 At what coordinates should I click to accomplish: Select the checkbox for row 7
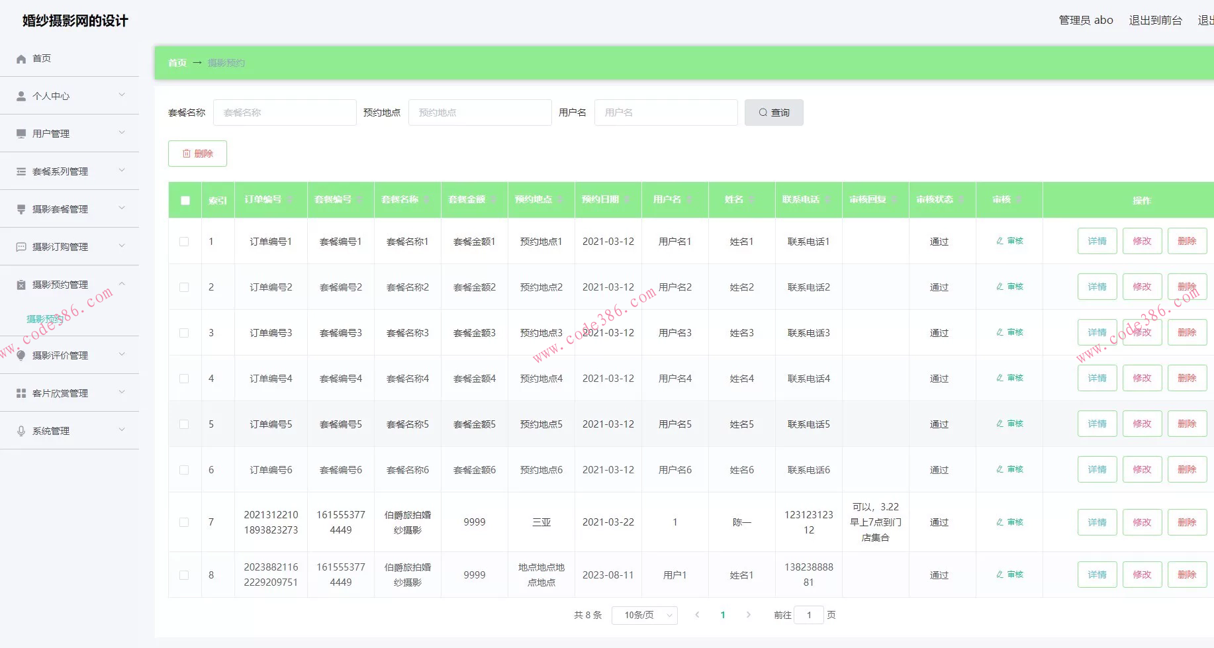[184, 522]
